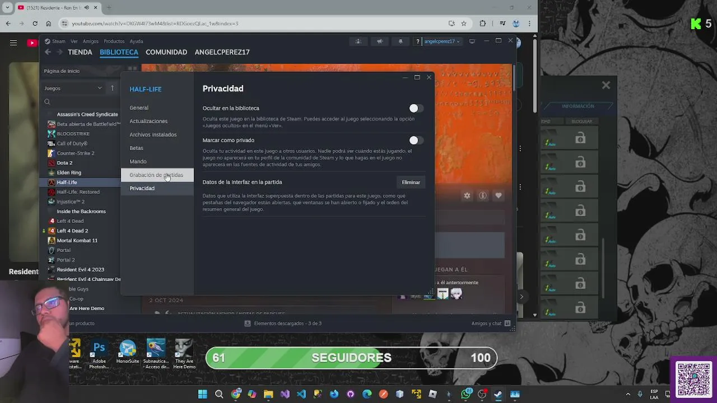Open YouTube hamburger guide menu
This screenshot has height=403, width=717.
pyautogui.click(x=13, y=43)
